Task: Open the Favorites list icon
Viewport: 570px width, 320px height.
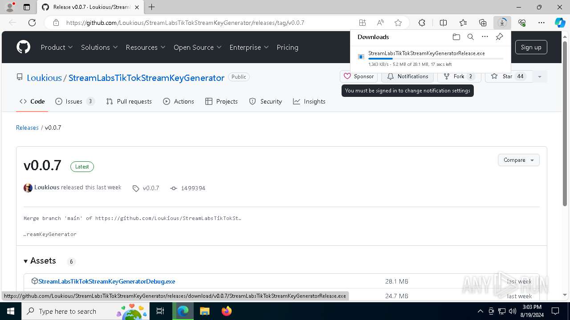Action: tap(463, 23)
